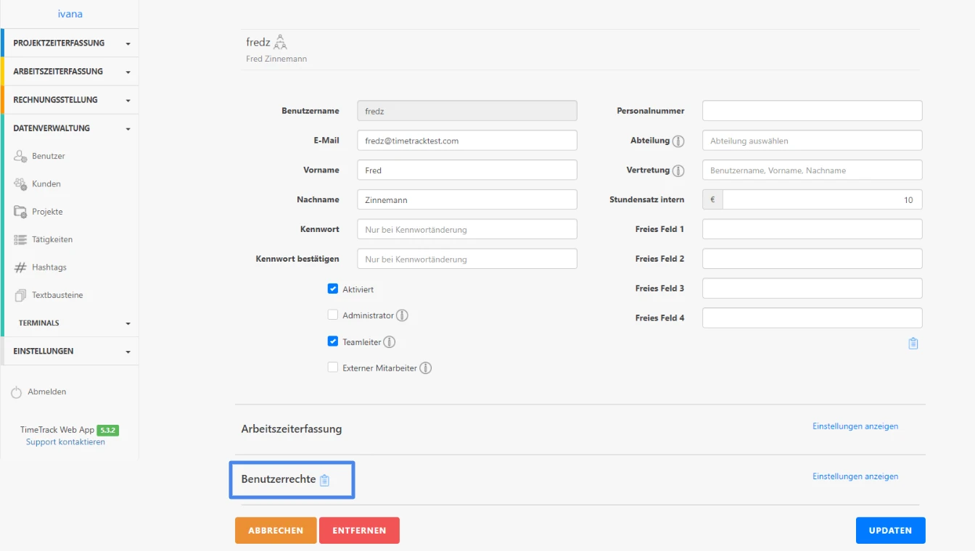
Task: Click the info icon next to Externer Mitarbeiter
Action: tap(426, 368)
